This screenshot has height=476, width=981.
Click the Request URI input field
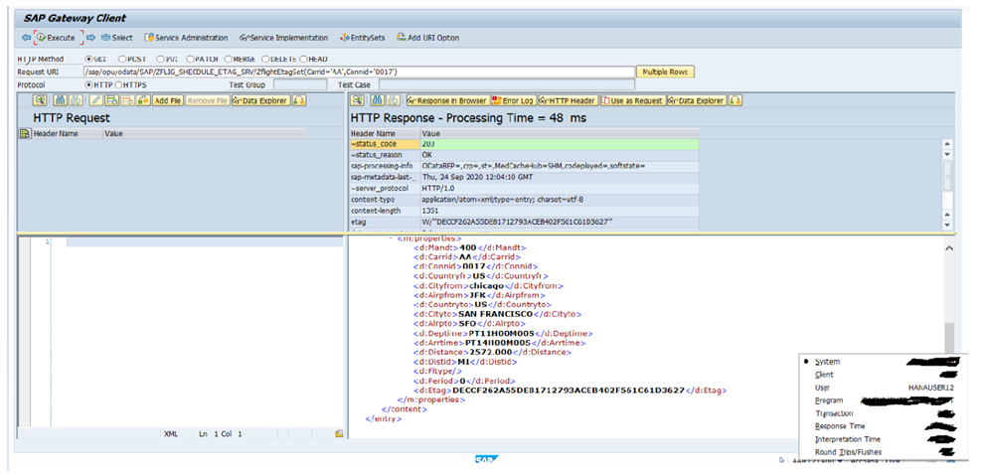pos(359,72)
